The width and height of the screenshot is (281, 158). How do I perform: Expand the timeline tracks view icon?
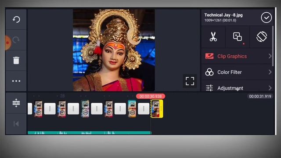(16, 103)
